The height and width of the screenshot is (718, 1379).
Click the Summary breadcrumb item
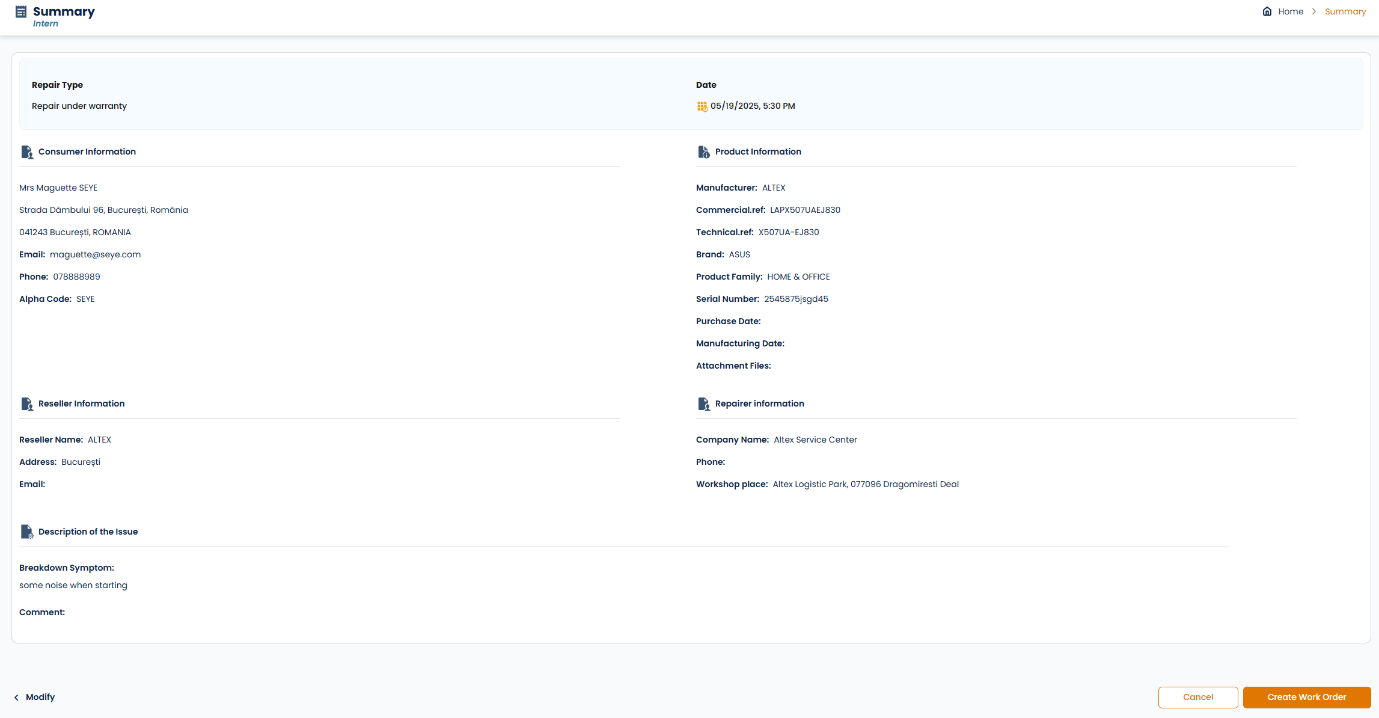(x=1345, y=11)
